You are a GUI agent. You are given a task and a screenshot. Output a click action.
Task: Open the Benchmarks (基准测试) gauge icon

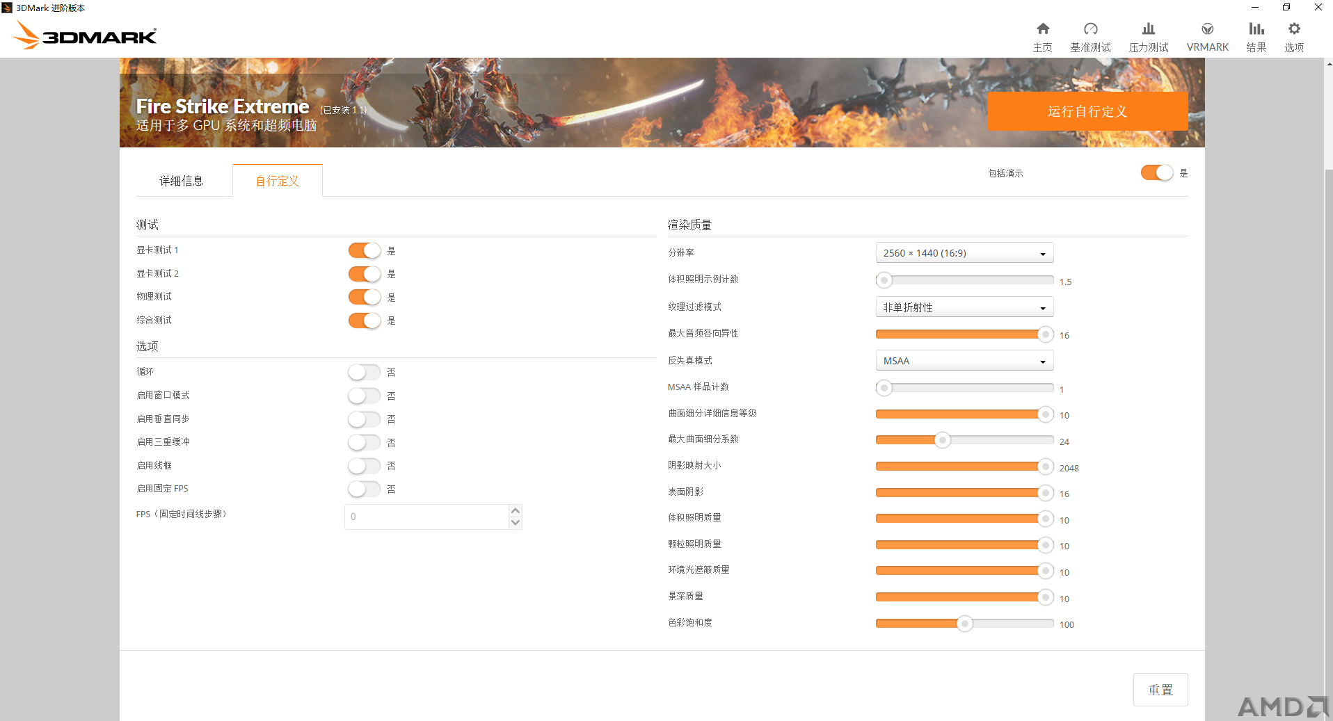pyautogui.click(x=1090, y=29)
